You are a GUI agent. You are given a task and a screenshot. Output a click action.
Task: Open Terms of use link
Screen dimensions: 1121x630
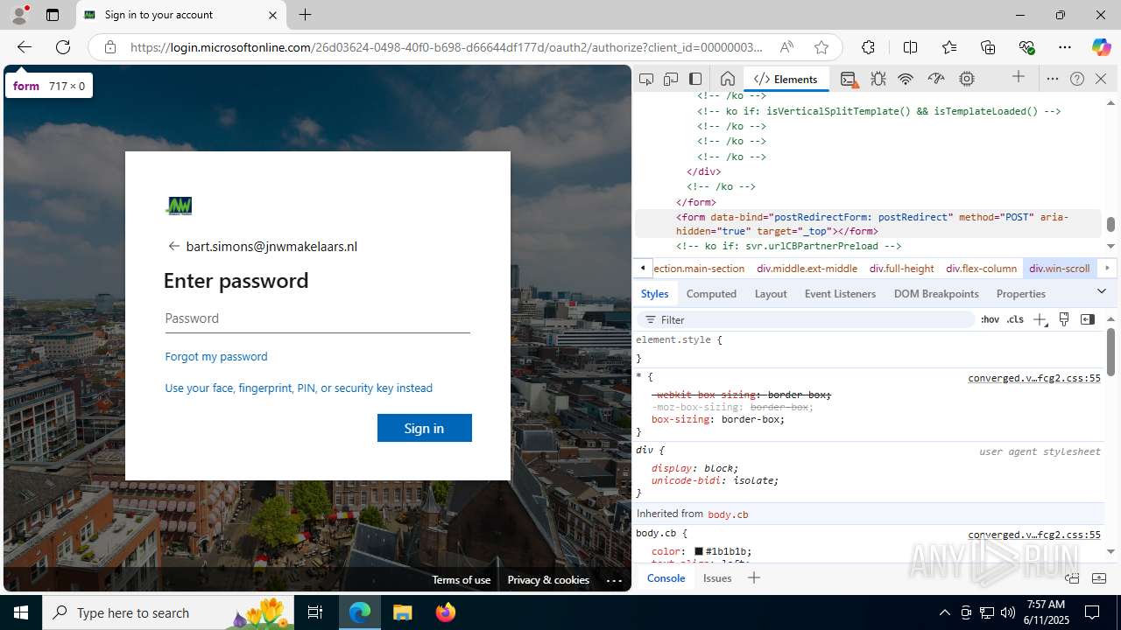(461, 579)
